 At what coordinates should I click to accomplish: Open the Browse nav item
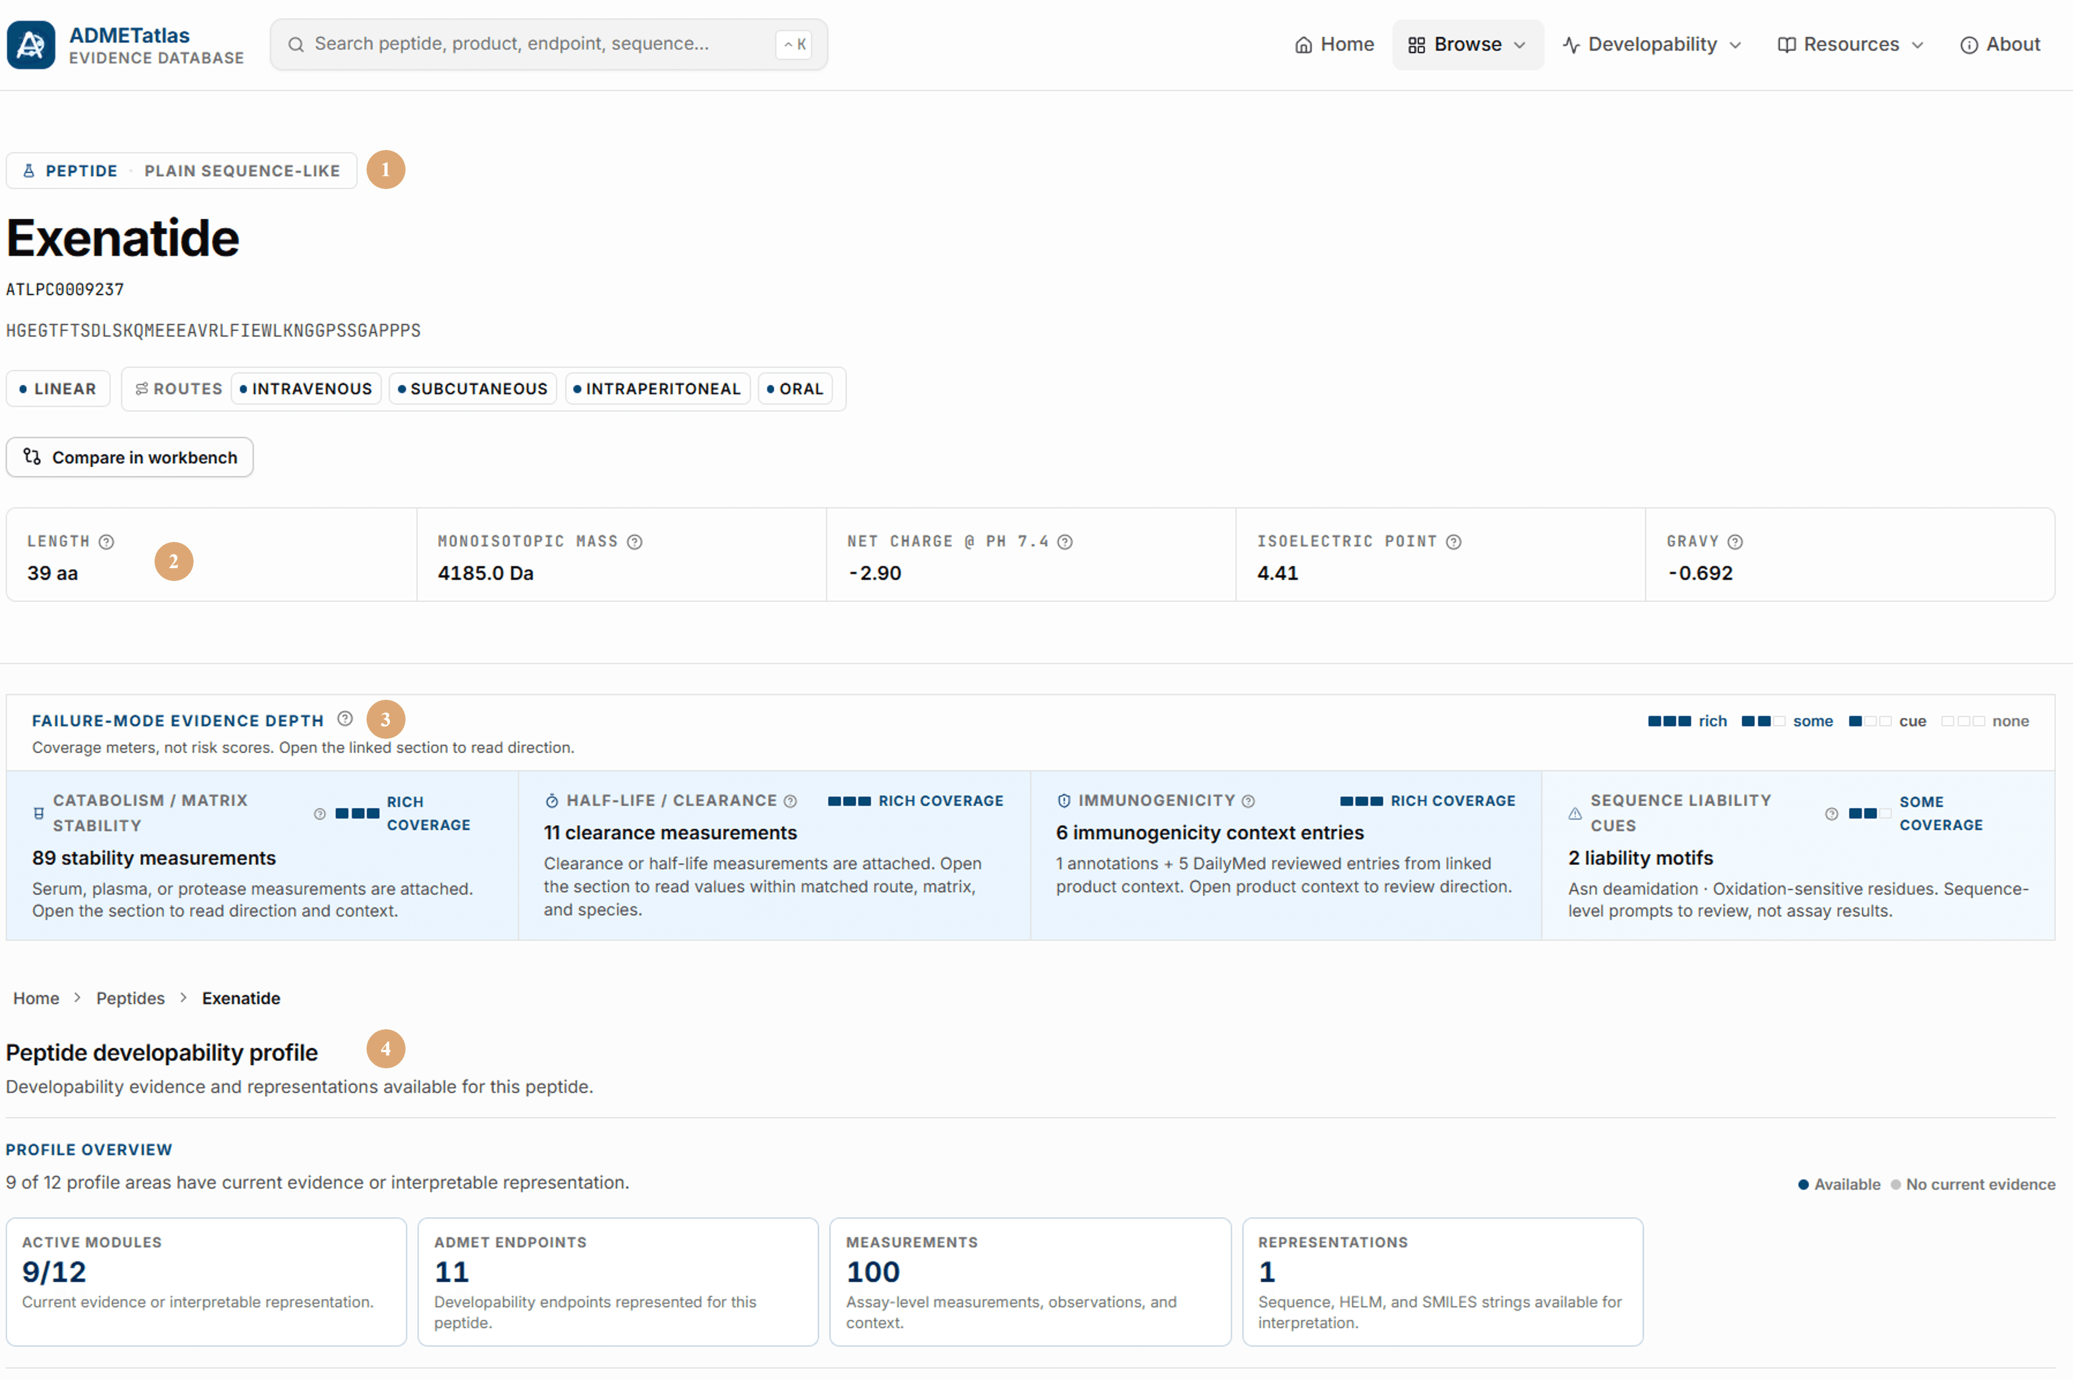click(x=1468, y=45)
